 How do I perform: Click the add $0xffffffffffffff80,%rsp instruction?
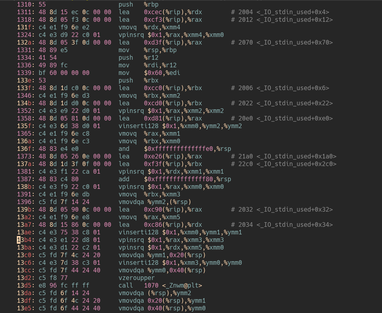pos(175,179)
